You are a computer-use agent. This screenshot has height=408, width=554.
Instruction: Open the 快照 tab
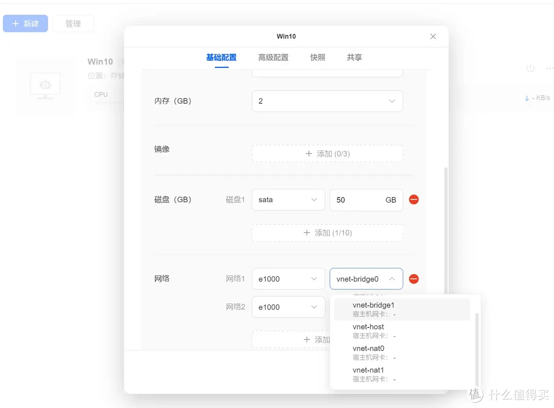pos(317,57)
